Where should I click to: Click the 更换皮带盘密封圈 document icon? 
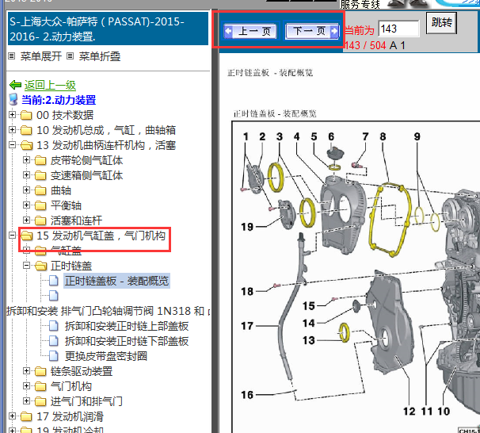pyautogui.click(x=54, y=356)
